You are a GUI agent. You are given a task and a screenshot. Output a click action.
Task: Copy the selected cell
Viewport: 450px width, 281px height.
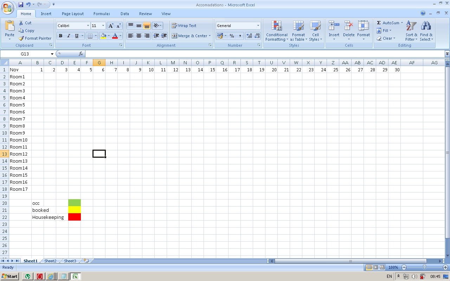pos(26,31)
